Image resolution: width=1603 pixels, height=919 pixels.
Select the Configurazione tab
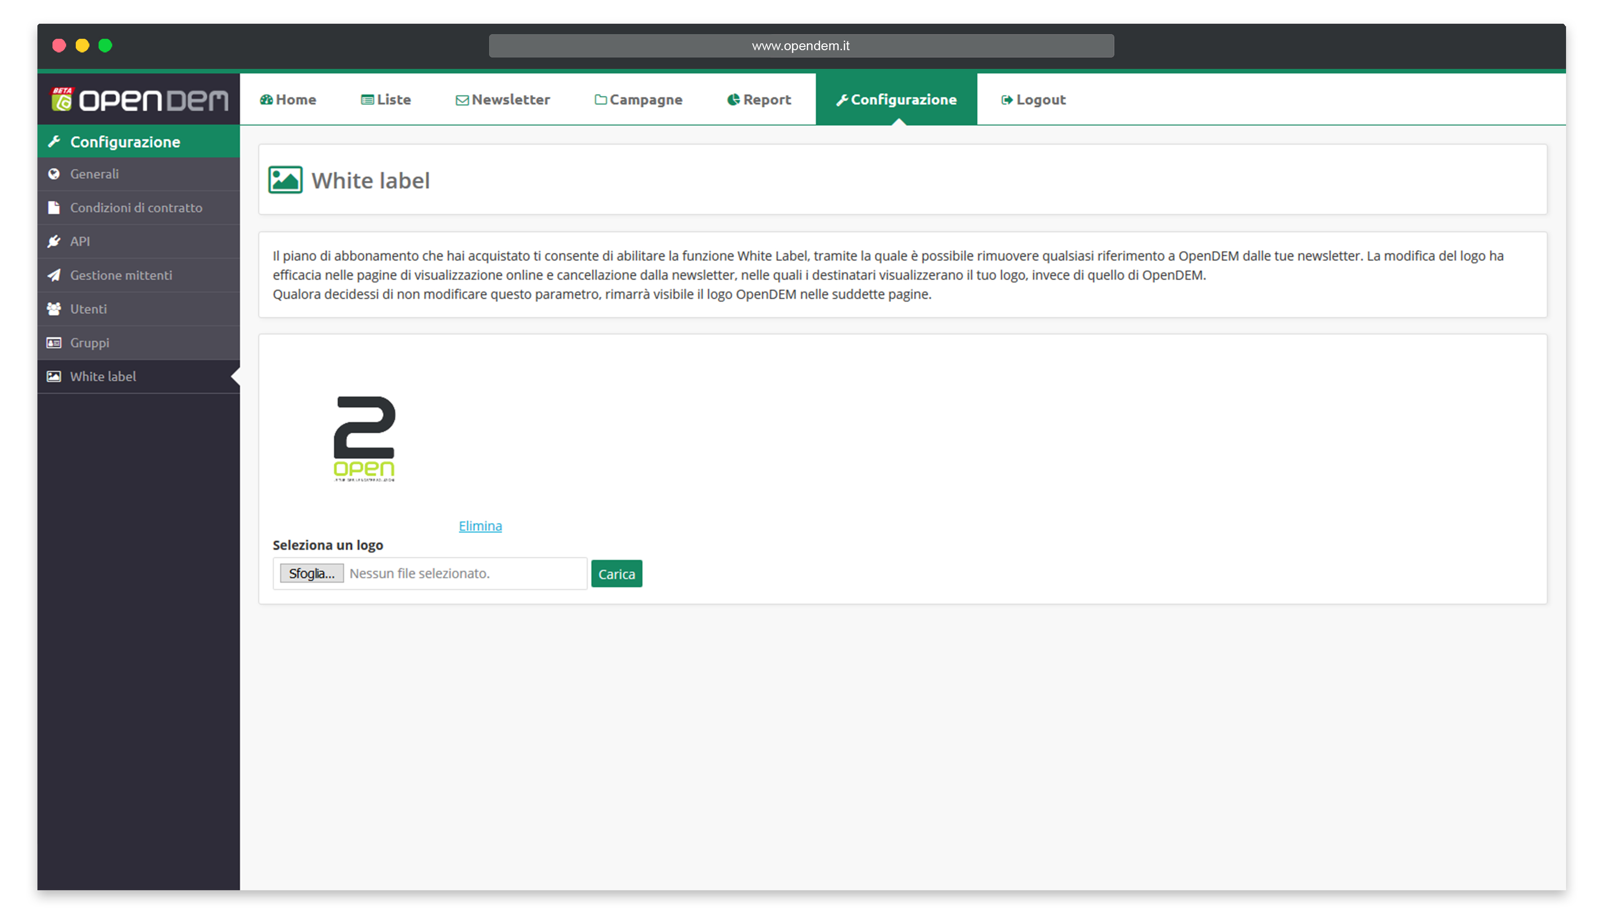coord(897,100)
